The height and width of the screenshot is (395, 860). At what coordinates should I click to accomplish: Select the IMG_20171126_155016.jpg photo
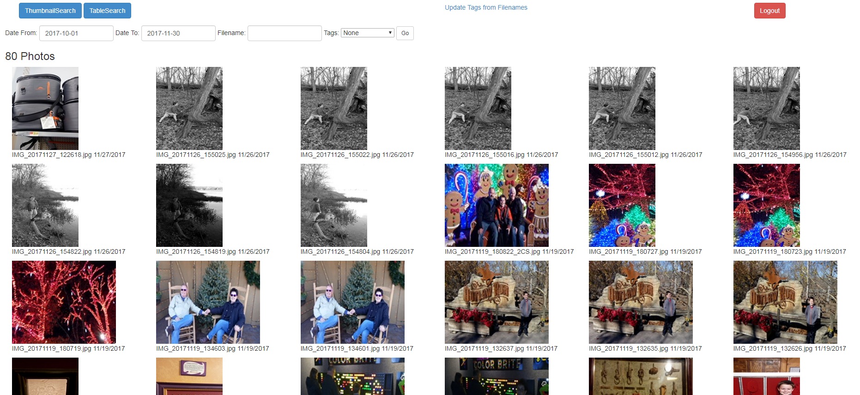click(478, 108)
